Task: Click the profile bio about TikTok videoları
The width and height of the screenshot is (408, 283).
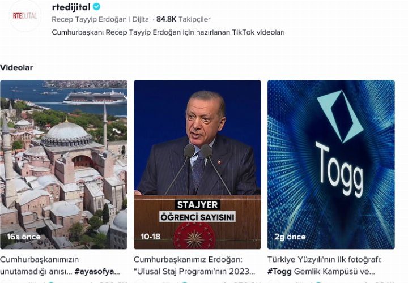Action: [168, 32]
